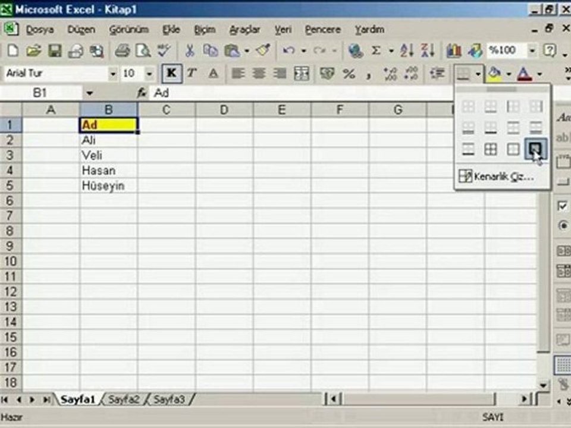Image resolution: width=571 pixels, height=428 pixels.
Task: Toggle italic with the T button
Action: (x=192, y=74)
